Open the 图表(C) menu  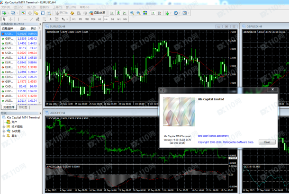44,7
